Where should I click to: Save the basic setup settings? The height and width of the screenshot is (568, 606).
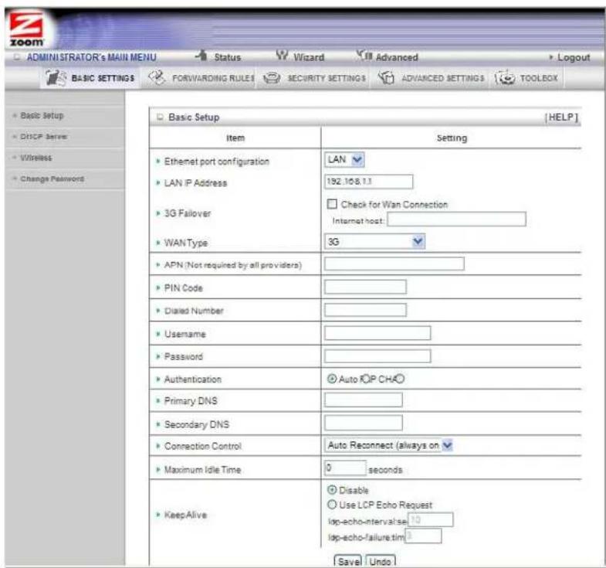point(349,561)
